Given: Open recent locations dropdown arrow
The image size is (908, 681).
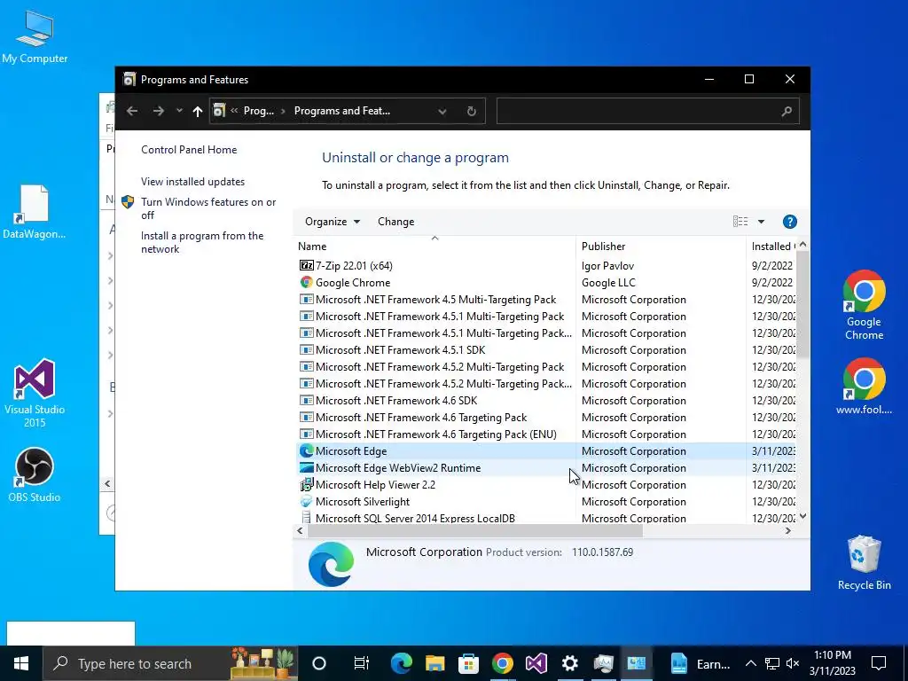Looking at the screenshot, I should click(x=179, y=111).
